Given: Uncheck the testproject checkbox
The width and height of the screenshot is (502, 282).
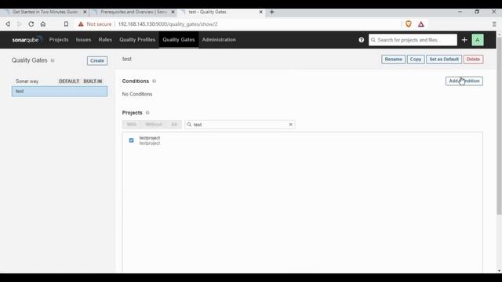Looking at the screenshot, I should pyautogui.click(x=131, y=140).
